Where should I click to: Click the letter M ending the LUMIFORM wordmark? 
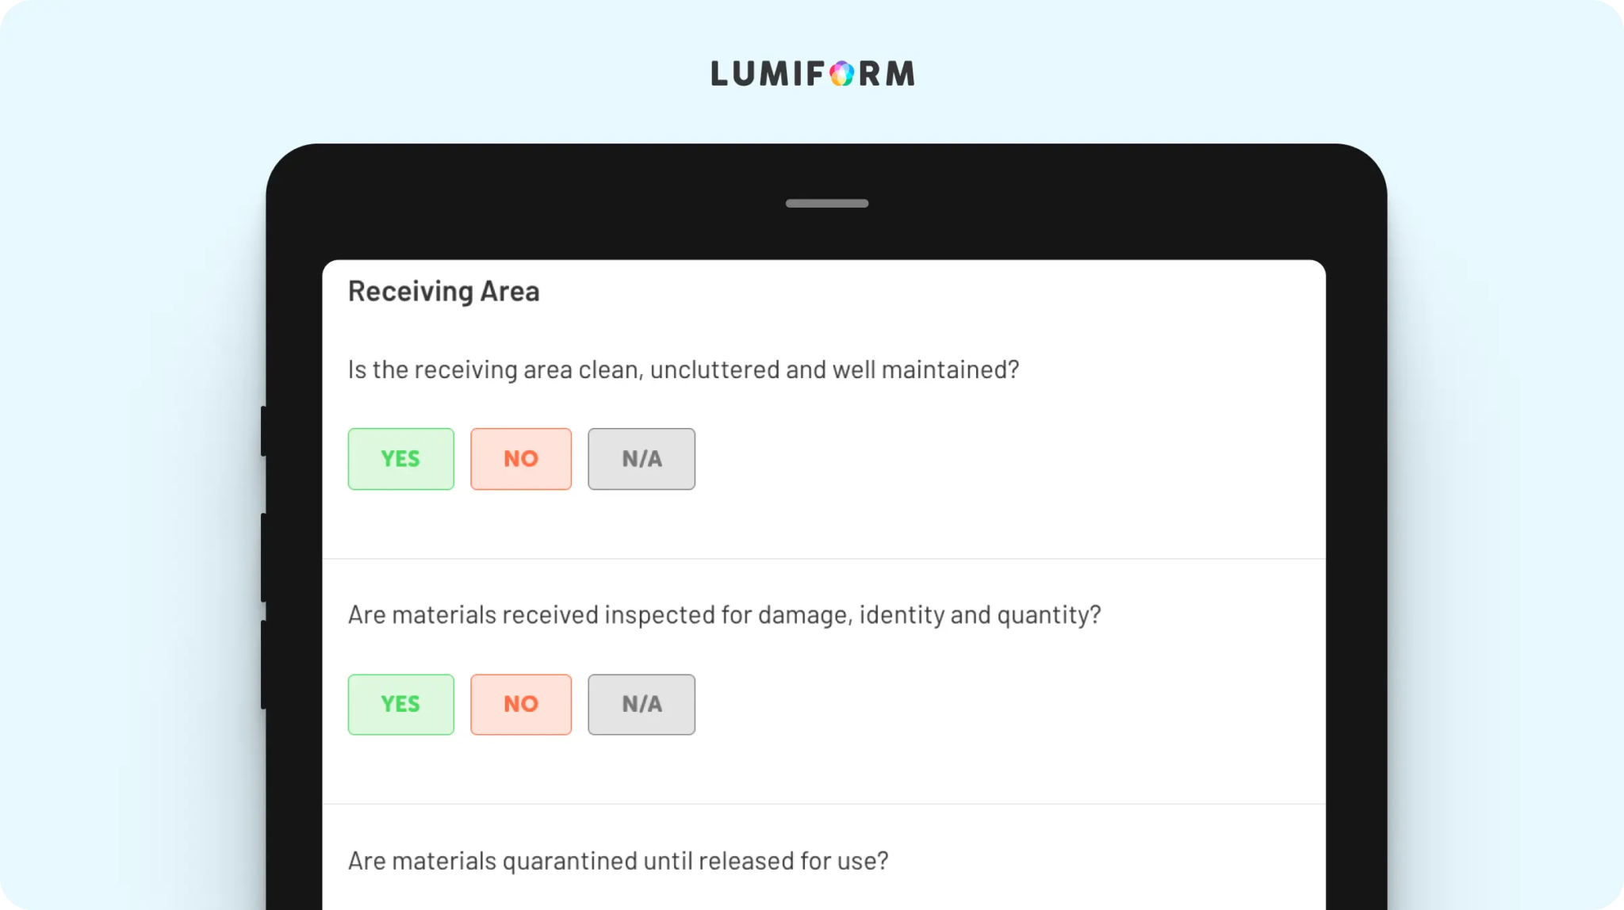click(x=900, y=74)
